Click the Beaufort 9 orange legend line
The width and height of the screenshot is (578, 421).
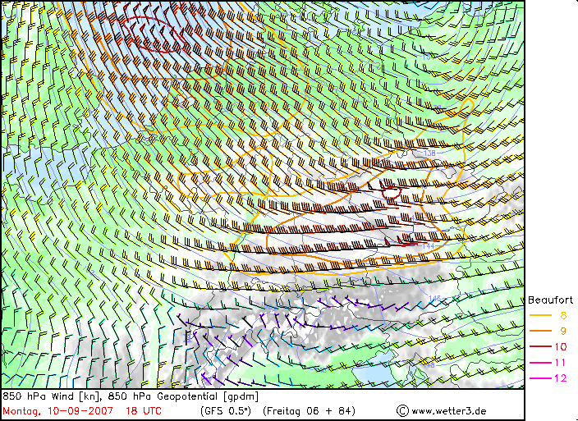click(x=540, y=330)
